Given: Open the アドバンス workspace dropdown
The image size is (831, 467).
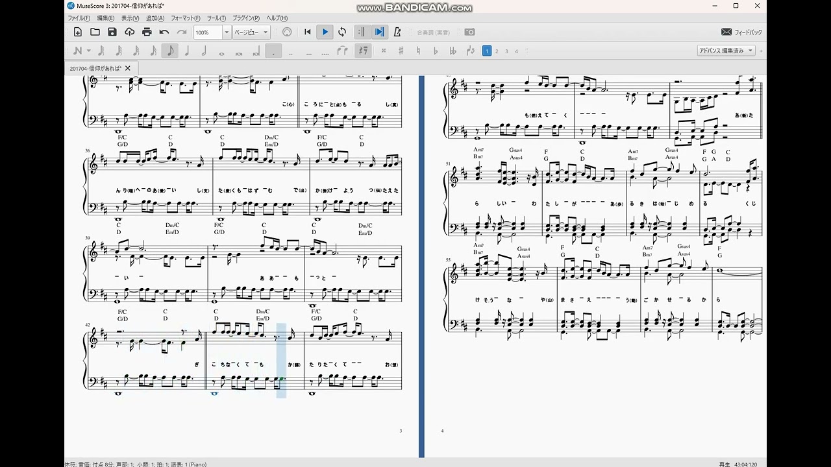Looking at the screenshot, I should tap(726, 51).
